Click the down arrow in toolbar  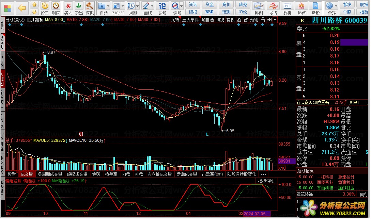point(34,12)
